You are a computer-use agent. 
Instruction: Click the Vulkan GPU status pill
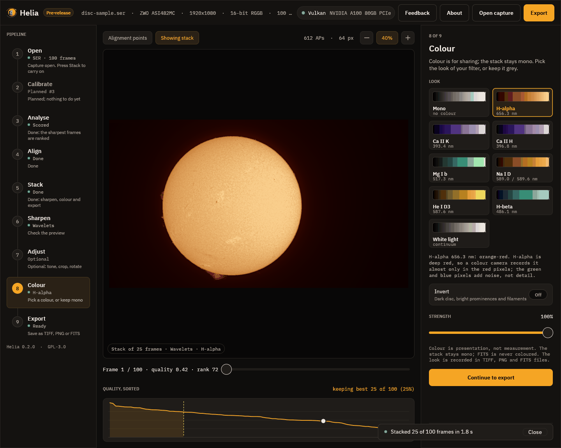pyautogui.click(x=346, y=13)
